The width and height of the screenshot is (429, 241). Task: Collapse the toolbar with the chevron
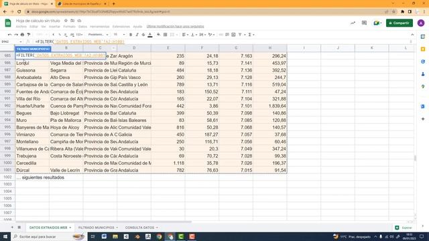[412, 35]
